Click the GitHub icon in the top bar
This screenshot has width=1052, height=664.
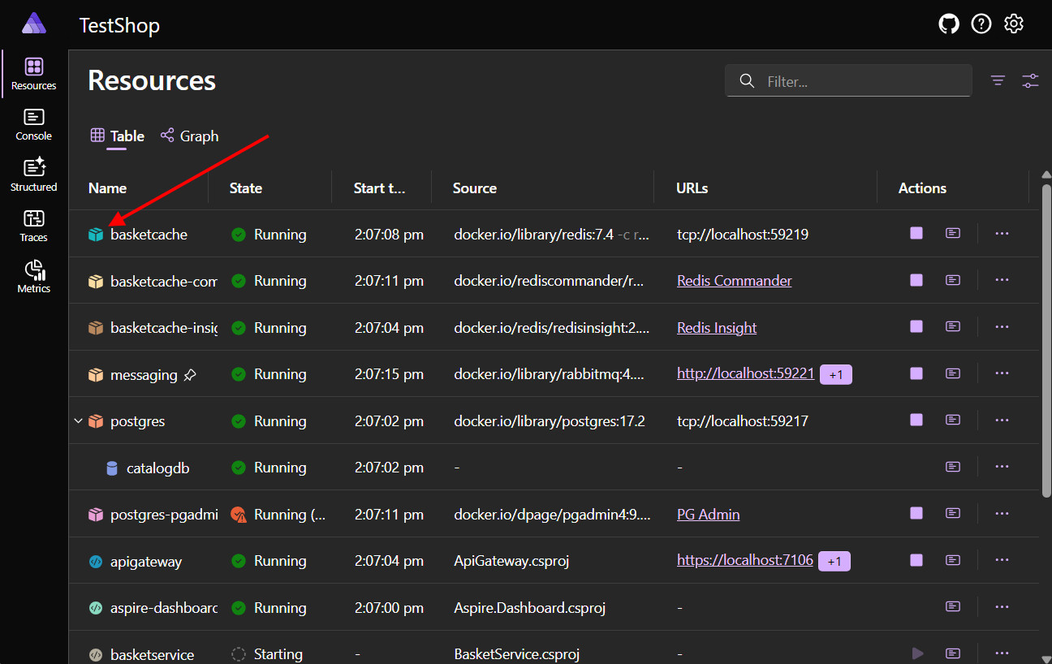(x=949, y=24)
